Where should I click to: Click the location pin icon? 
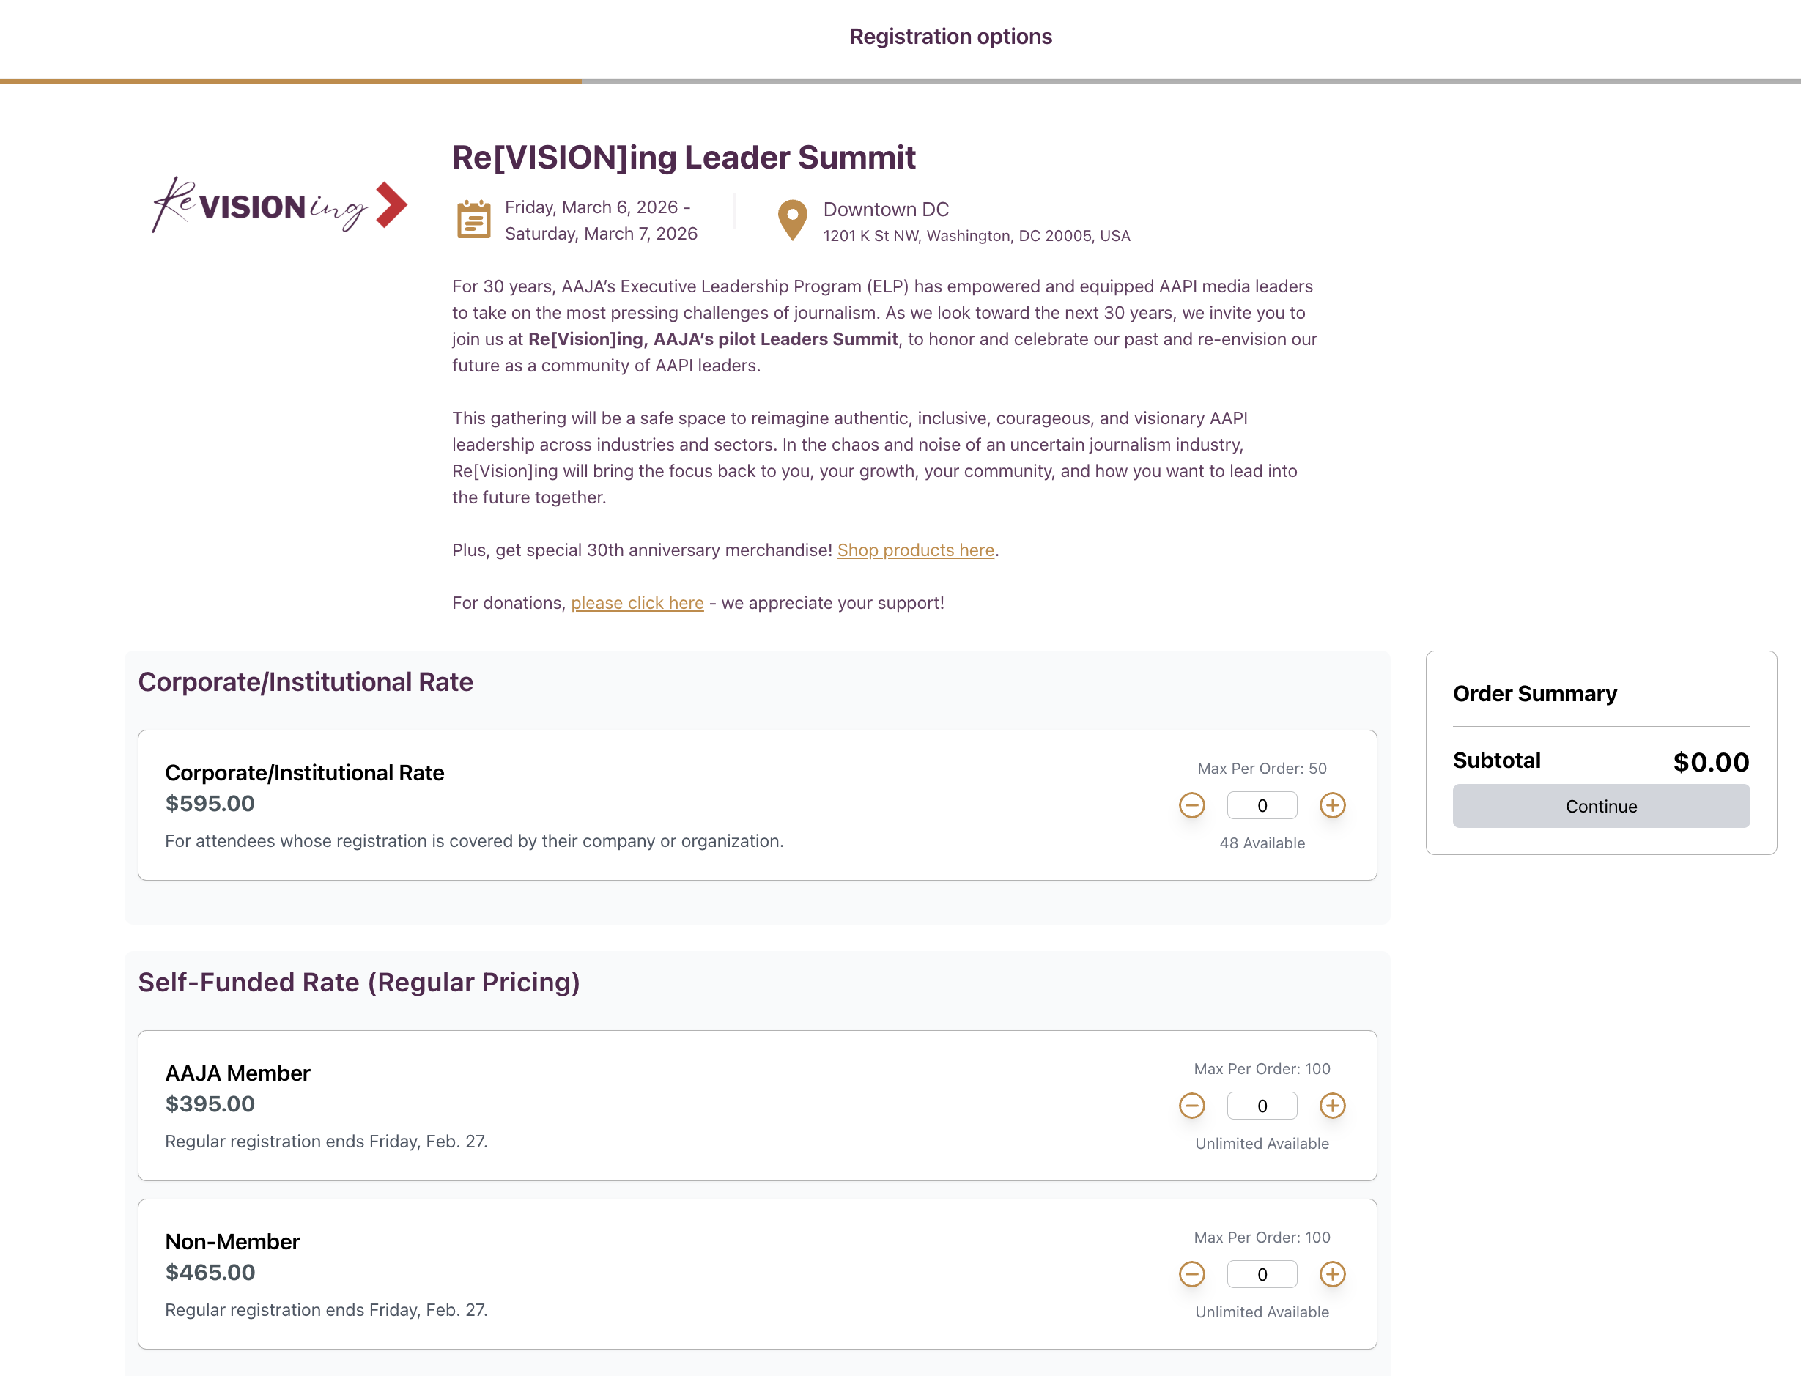(x=792, y=220)
